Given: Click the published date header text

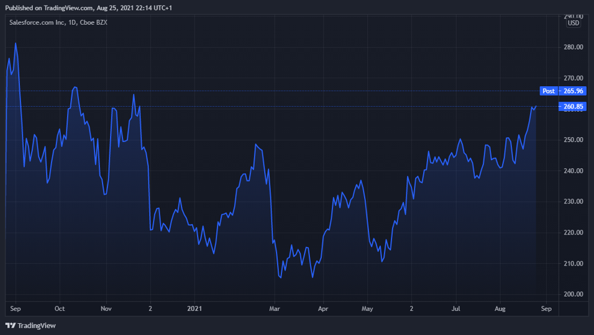Looking at the screenshot, I should coord(88,8).
